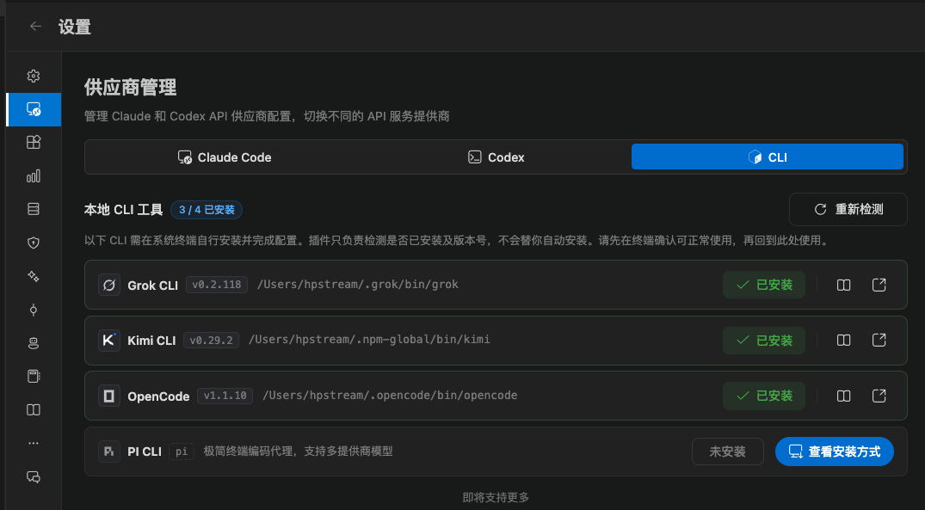Open the sparkles sidebar icon
Screen dimensions: 925x510
click(34, 276)
